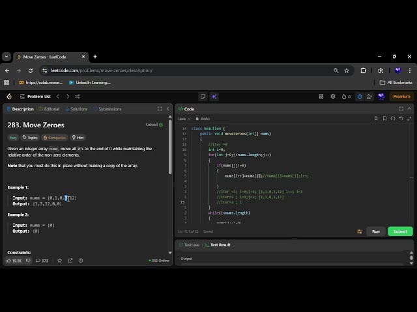The image size is (417, 312).
Task: Start the timer clock icon
Action: click(x=360, y=97)
